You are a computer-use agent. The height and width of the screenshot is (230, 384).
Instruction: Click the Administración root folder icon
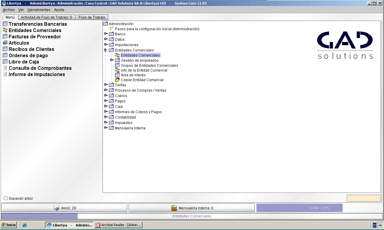click(x=105, y=24)
